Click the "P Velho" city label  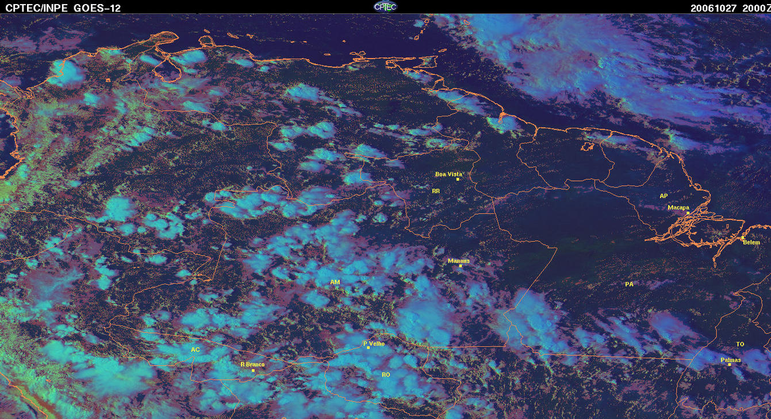[x=374, y=344]
